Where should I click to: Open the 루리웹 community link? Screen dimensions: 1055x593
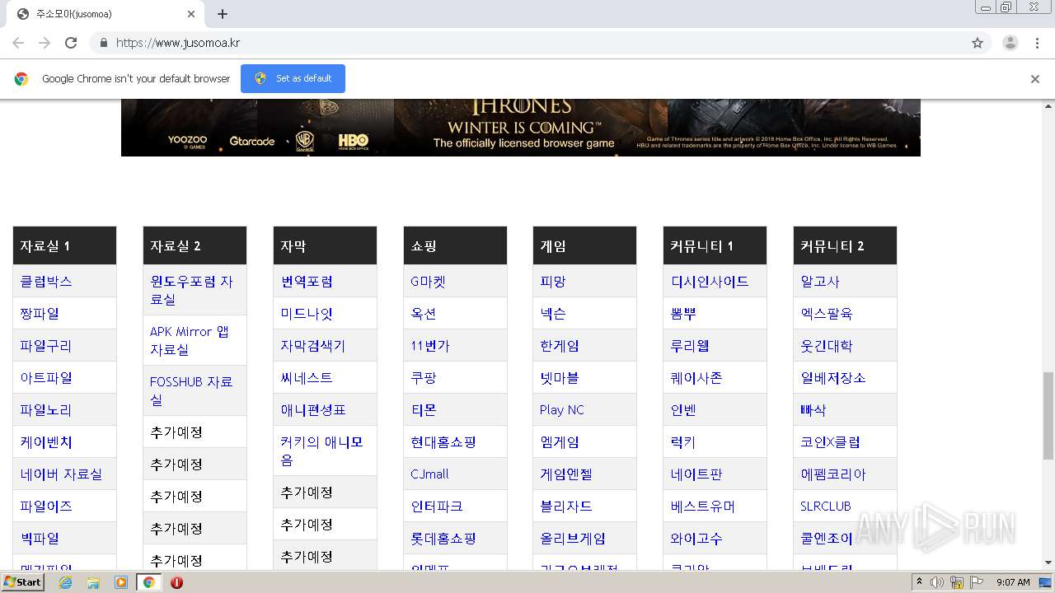point(690,346)
